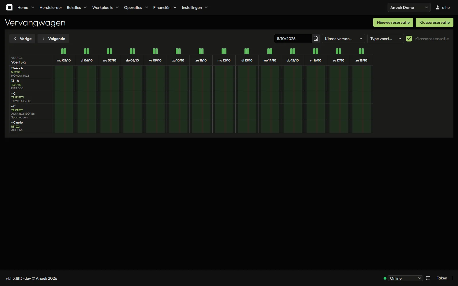
Task: Click green bars icon above wo 07/10
Action: click(109, 51)
